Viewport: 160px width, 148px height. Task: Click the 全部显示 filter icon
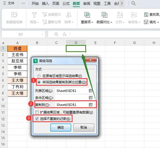[45, 15]
